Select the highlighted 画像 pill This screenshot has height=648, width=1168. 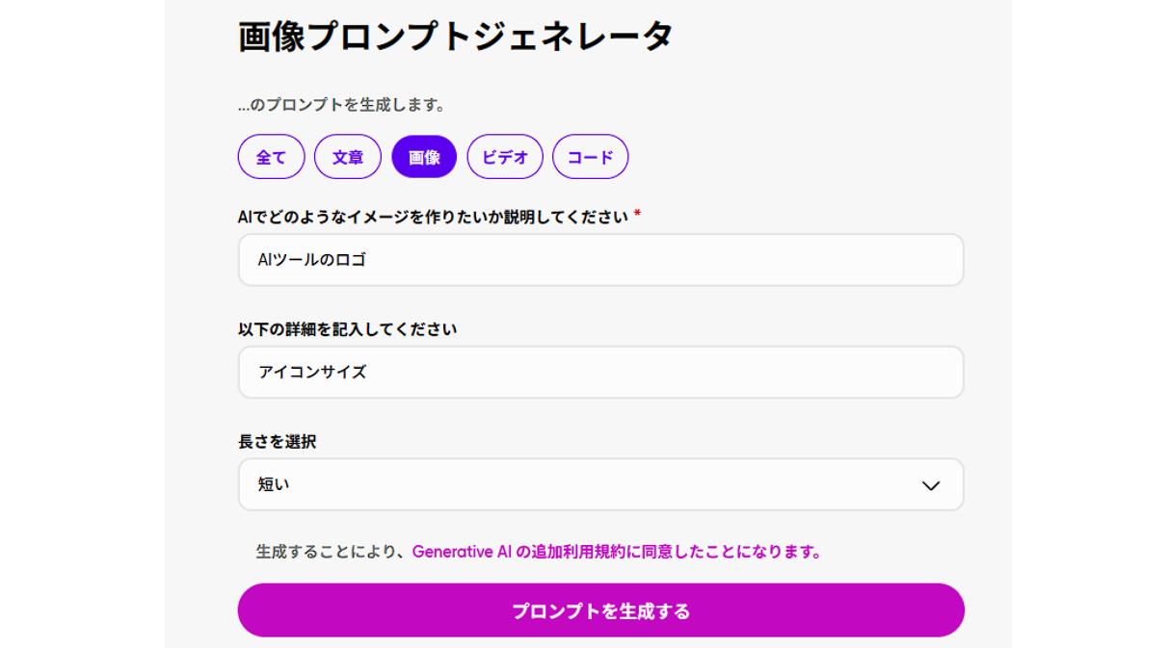(x=424, y=157)
